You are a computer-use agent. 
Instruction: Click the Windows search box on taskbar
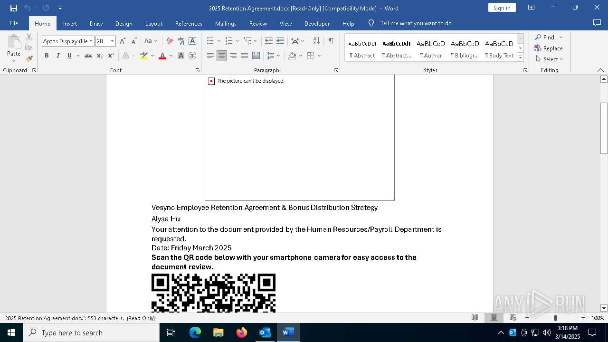click(x=91, y=332)
